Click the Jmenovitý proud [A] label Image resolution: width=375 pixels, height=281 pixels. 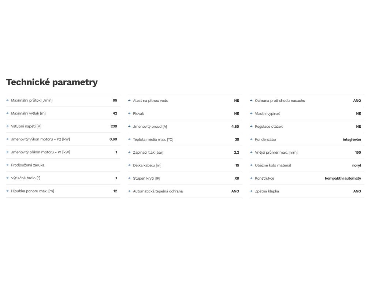(x=150, y=126)
